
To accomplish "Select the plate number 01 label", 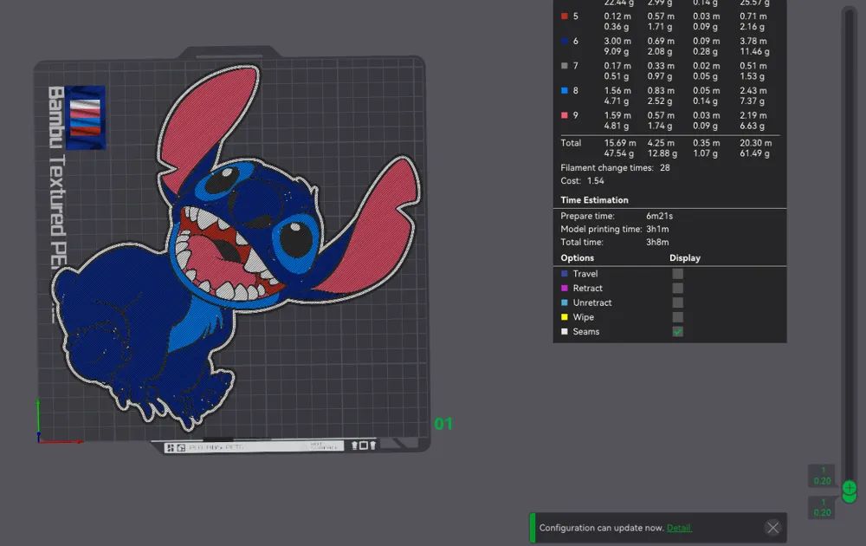I will [x=444, y=424].
